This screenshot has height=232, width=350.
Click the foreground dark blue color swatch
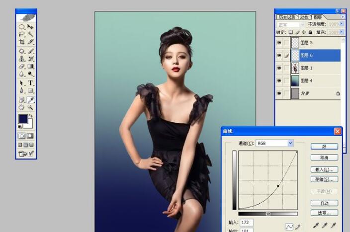coord(23,119)
